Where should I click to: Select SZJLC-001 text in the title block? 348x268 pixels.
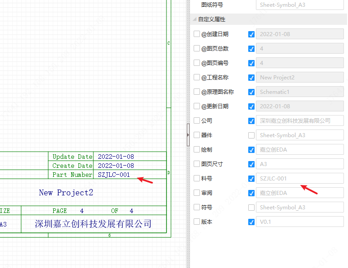click(x=114, y=175)
